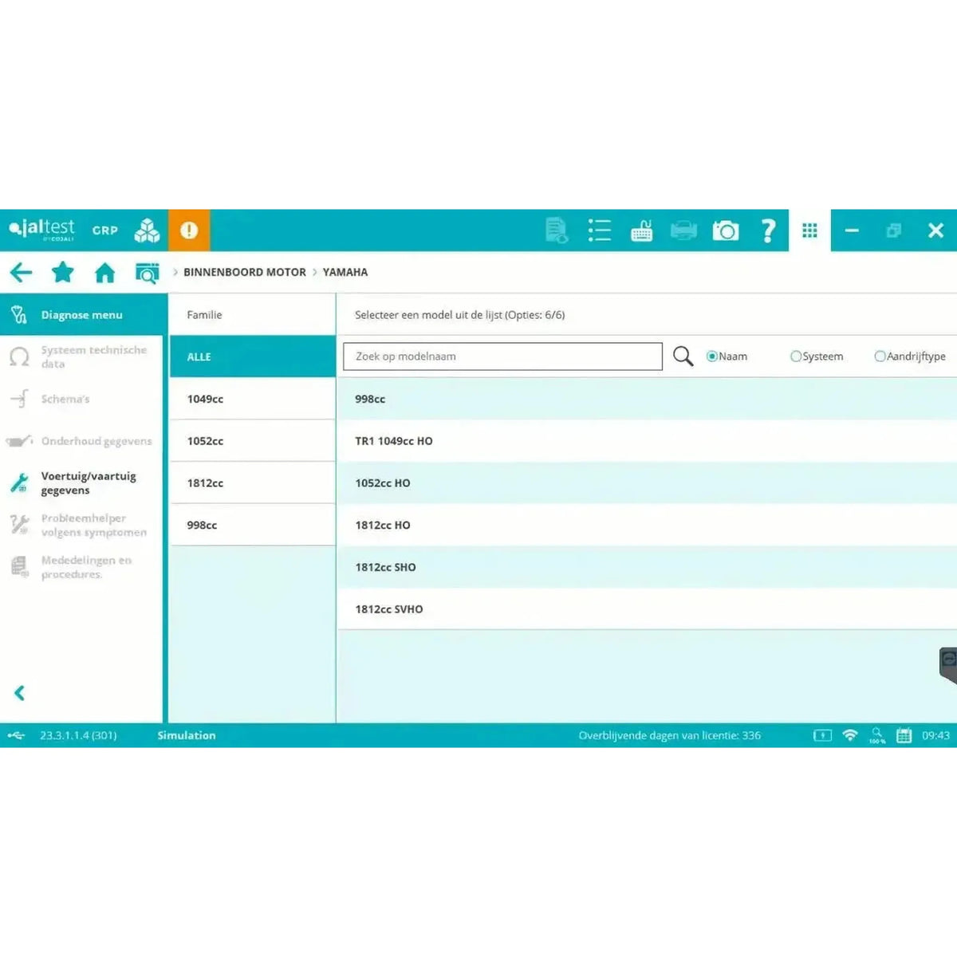
Task: Click Wi-Fi status icon
Action: (x=850, y=735)
